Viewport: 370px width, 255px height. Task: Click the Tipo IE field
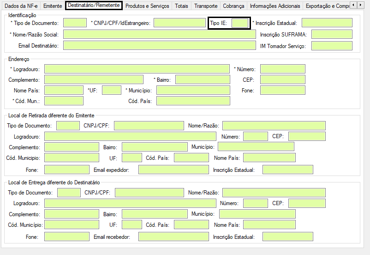240,23
